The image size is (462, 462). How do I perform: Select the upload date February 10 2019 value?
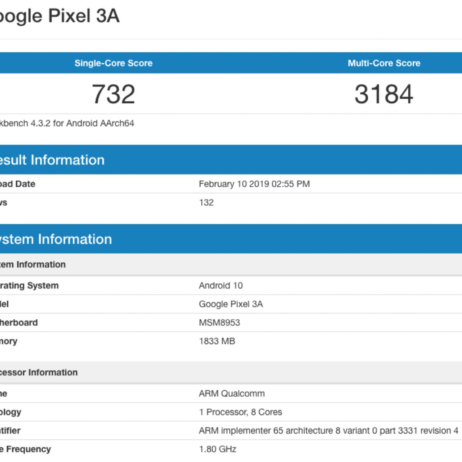254,184
